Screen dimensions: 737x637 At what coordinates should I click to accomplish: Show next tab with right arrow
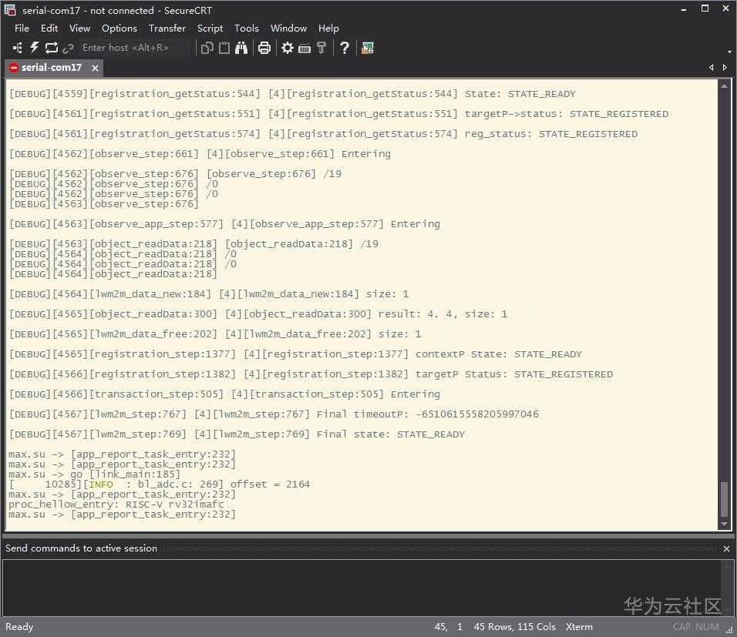[x=725, y=68]
